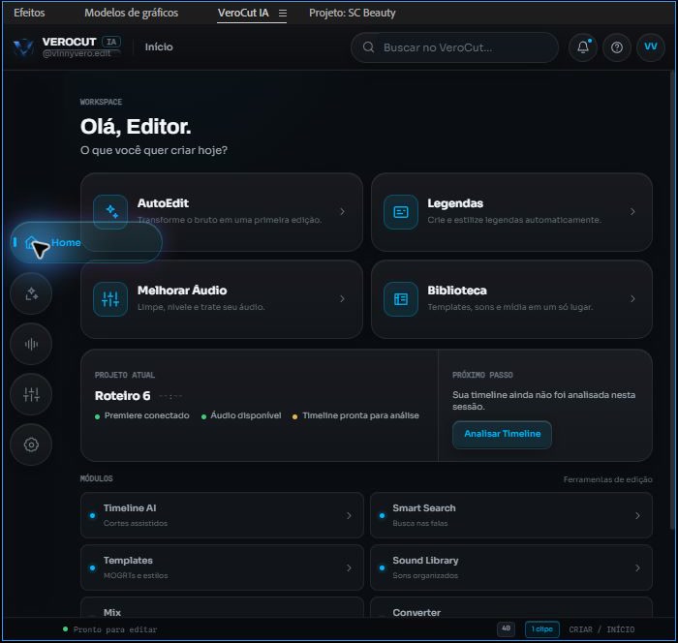Open the Biblioteca card title
Viewport: 678px width, 643px height.
point(457,291)
